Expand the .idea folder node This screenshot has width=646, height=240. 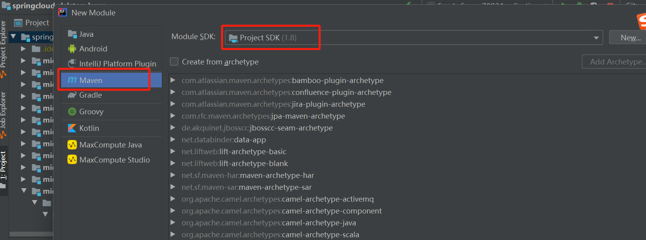pyautogui.click(x=23, y=49)
